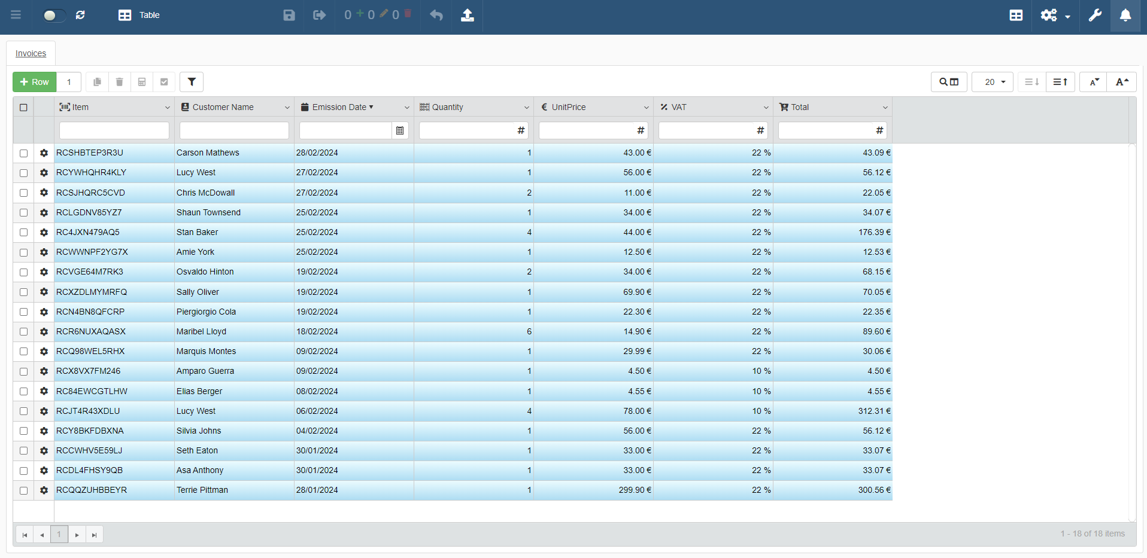
Task: Click the add Row button
Action: [35, 82]
